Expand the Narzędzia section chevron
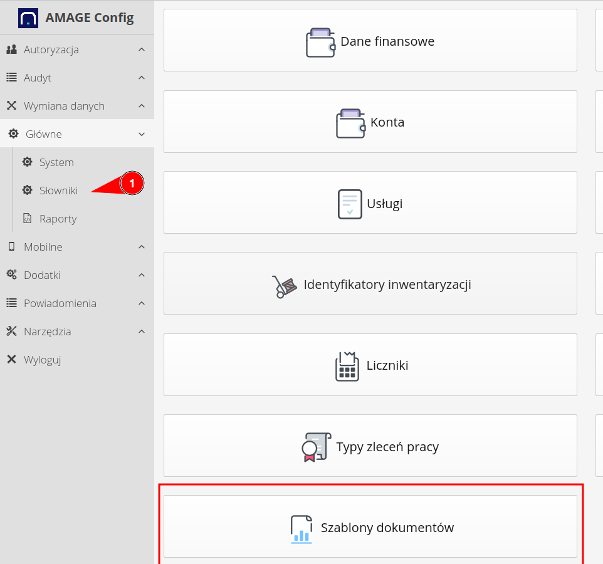This screenshot has width=603, height=564. (142, 332)
